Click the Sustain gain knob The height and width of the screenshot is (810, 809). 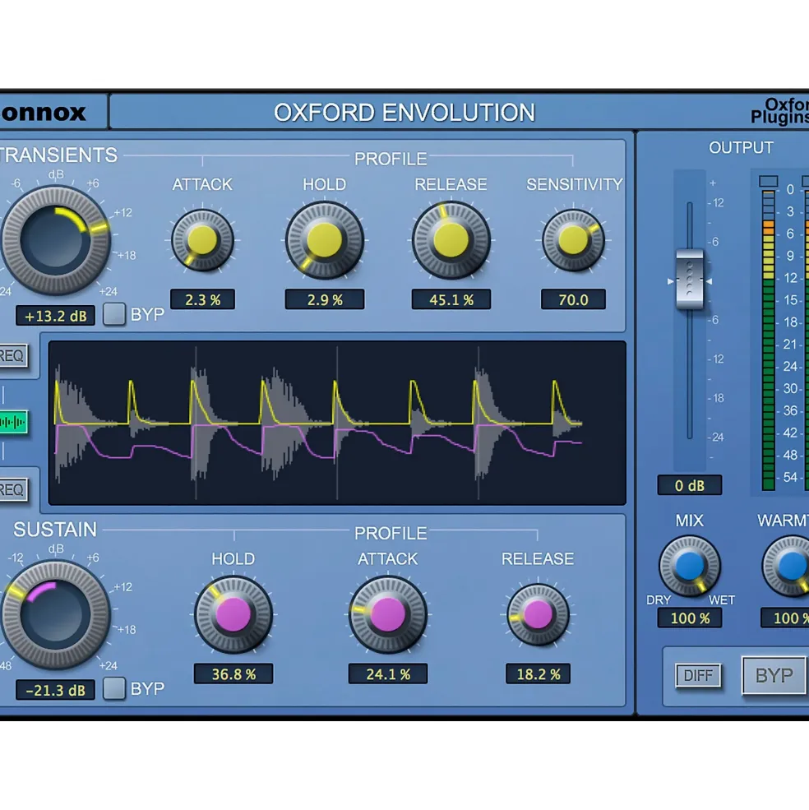(55, 615)
